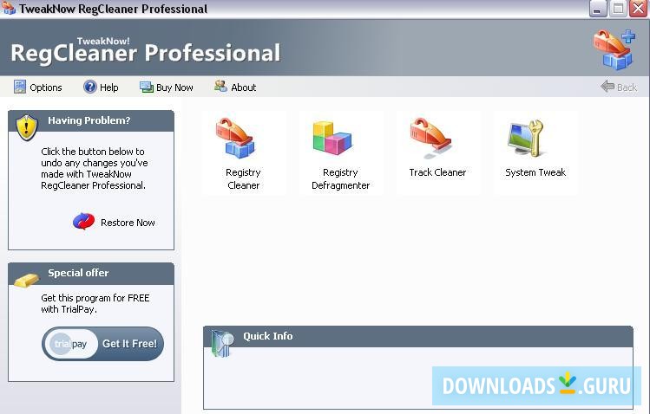Image resolution: width=650 pixels, height=414 pixels.
Task: Open the Options menu label
Action: click(x=46, y=87)
